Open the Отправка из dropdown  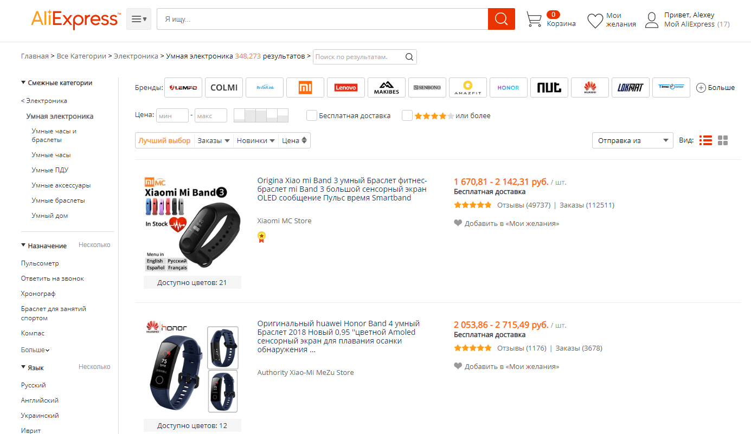click(632, 140)
